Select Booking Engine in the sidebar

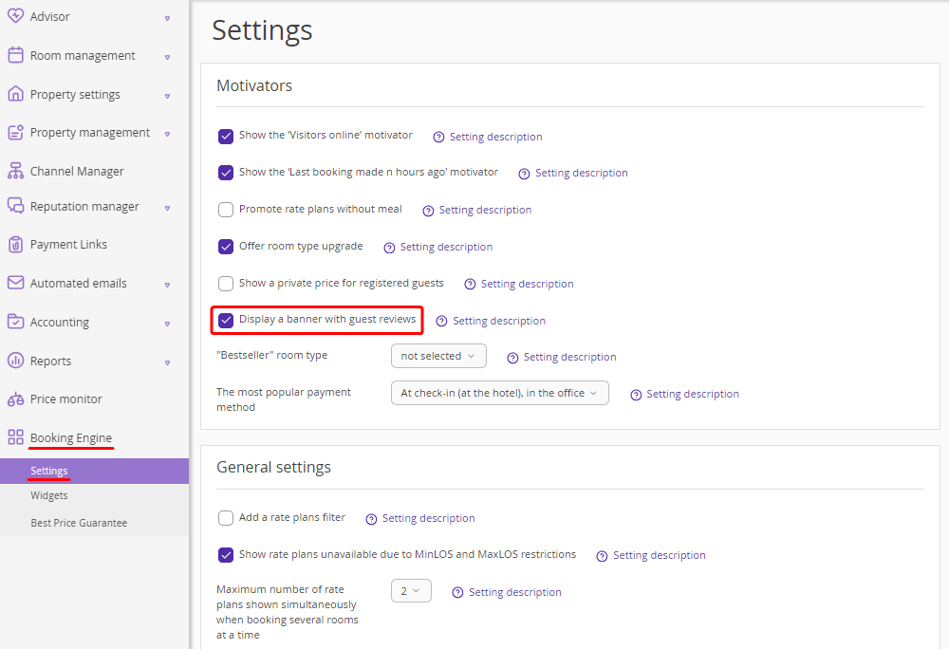pyautogui.click(x=71, y=438)
